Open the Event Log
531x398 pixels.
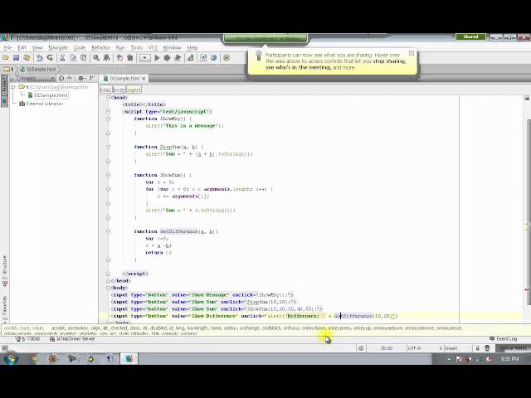pos(504,339)
